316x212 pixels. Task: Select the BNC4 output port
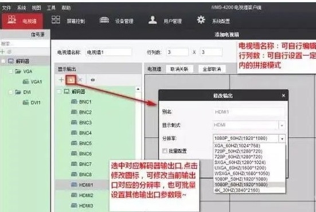coord(81,133)
